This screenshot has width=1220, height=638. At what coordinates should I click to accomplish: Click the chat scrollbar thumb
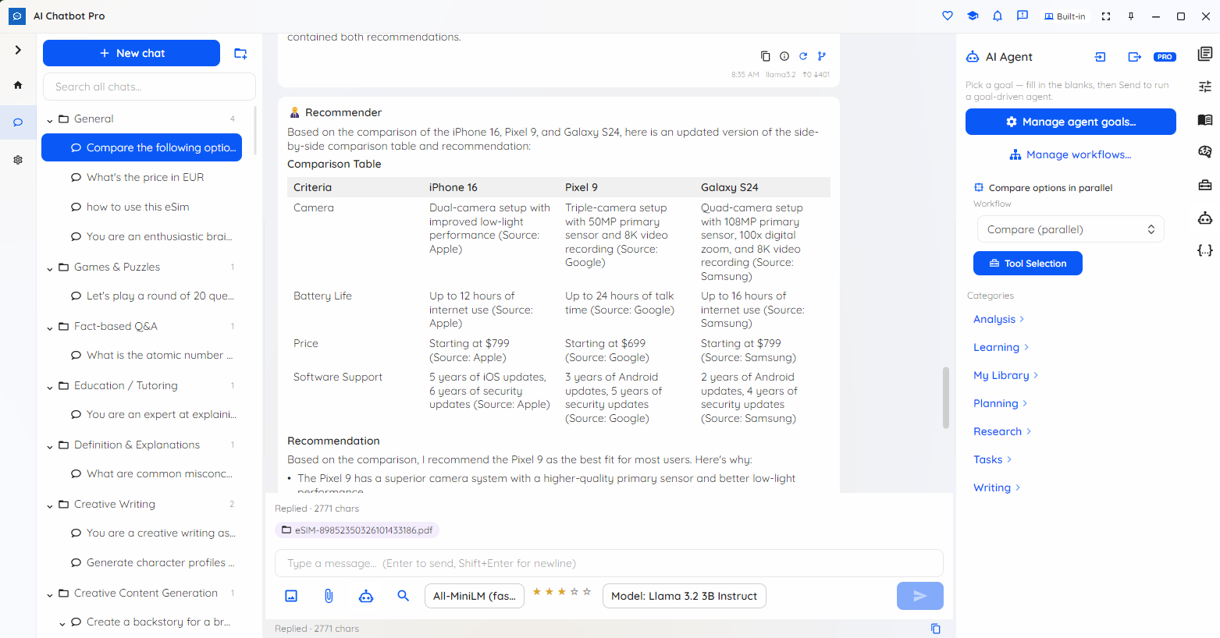pos(946,398)
